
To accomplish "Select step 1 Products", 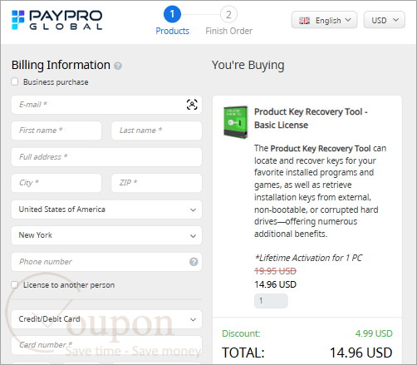I will (172, 21).
